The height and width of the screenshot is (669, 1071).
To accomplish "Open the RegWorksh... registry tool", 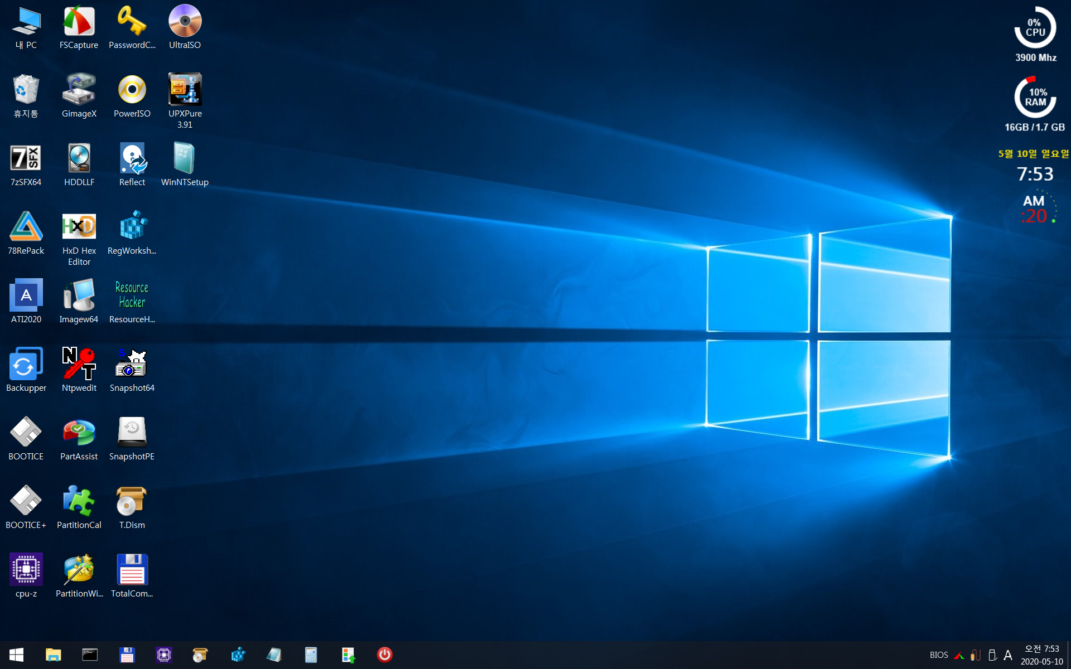I will click(x=132, y=234).
